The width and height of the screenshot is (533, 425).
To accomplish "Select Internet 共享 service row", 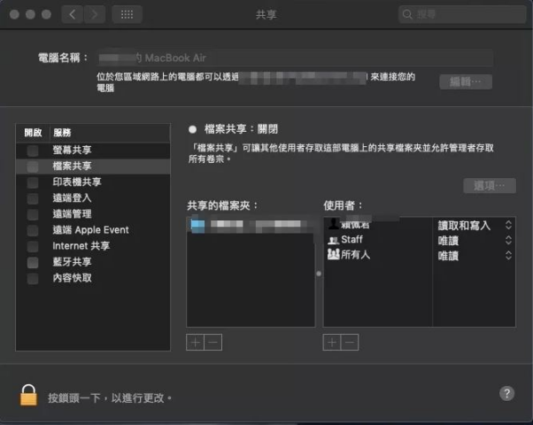I will coord(93,246).
